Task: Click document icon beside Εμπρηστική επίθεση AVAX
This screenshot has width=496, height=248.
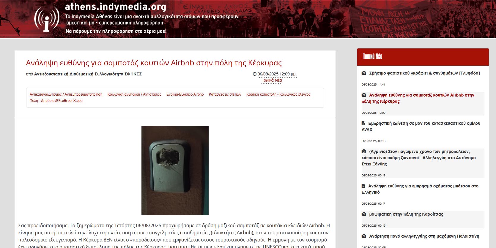Action: [x=363, y=123]
